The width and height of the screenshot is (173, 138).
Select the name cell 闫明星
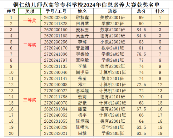pyautogui.click(x=82, y=72)
